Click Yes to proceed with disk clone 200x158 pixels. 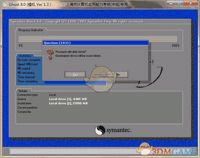click(75, 74)
